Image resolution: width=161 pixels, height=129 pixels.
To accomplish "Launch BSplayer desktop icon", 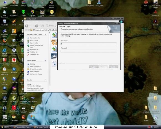I will point(14,69).
